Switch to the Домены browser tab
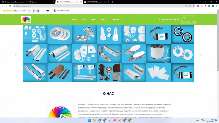This screenshot has height=123, width=219. coord(41,2)
